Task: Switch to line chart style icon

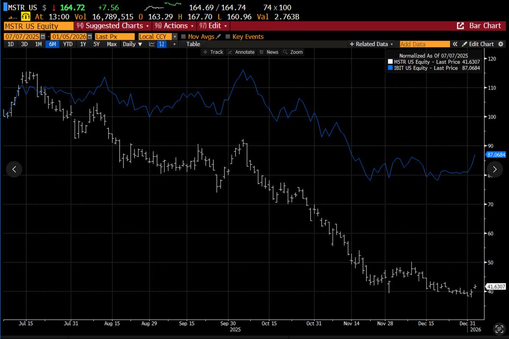Action: pyautogui.click(x=152, y=44)
